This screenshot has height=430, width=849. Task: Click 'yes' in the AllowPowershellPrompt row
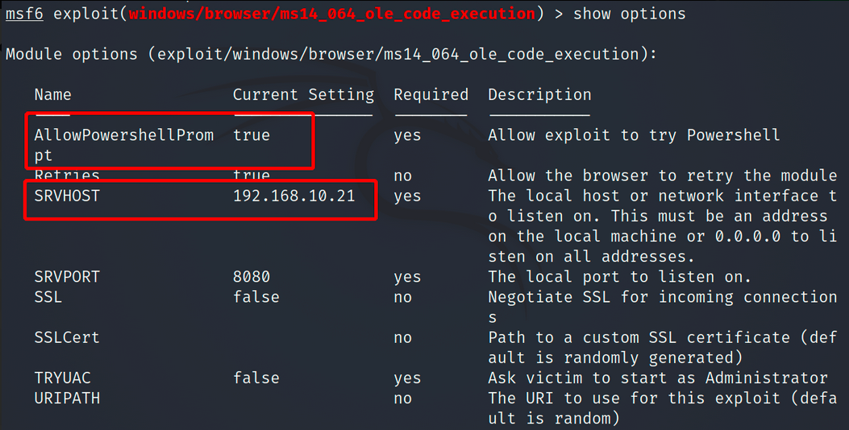pyautogui.click(x=407, y=136)
